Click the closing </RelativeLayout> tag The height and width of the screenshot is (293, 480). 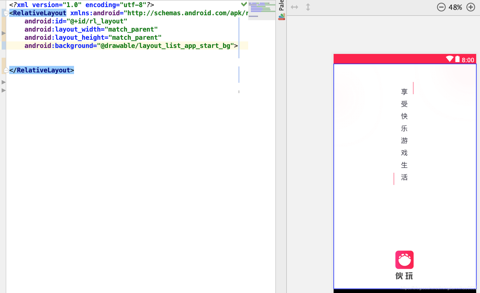(42, 70)
